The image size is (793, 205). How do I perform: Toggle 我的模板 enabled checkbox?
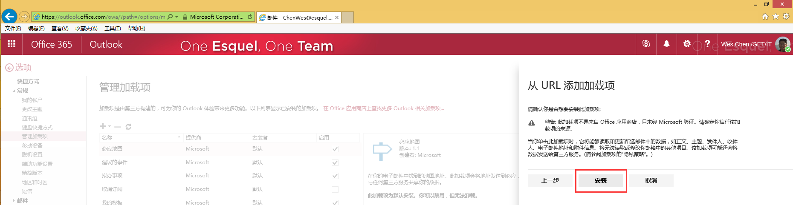tap(335, 202)
